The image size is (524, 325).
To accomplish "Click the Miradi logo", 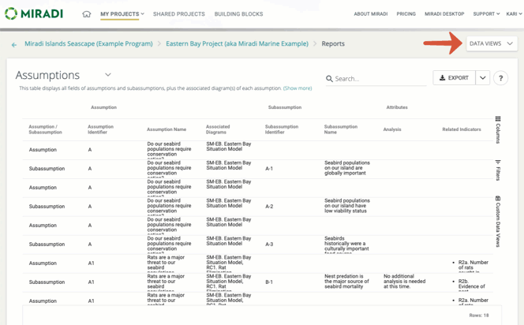I will pos(34,13).
